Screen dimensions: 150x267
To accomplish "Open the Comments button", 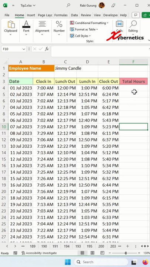I will [x=136, y=15].
